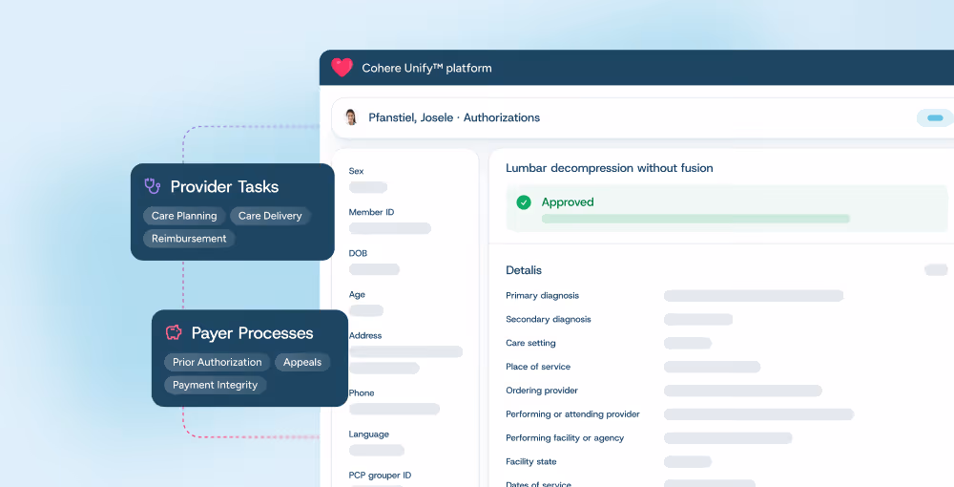This screenshot has width=954, height=487.
Task: Click the piggy bank icon in Payer Processes
Action: [174, 332]
